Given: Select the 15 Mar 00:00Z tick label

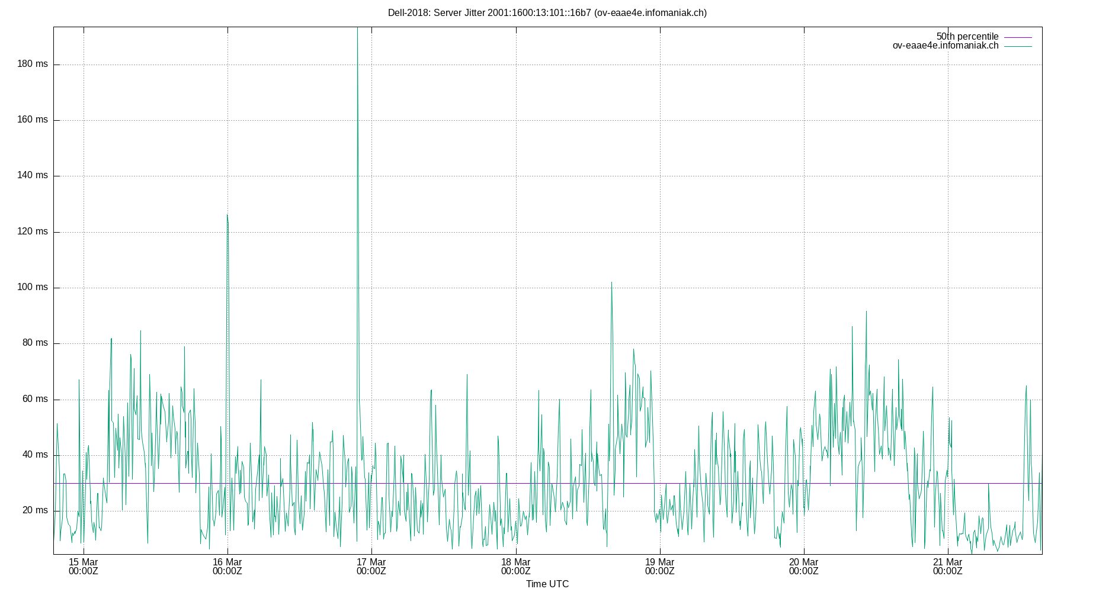Looking at the screenshot, I should (84, 567).
